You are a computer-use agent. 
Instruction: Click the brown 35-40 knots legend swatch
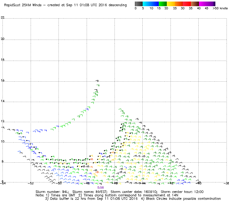[195, 4]
